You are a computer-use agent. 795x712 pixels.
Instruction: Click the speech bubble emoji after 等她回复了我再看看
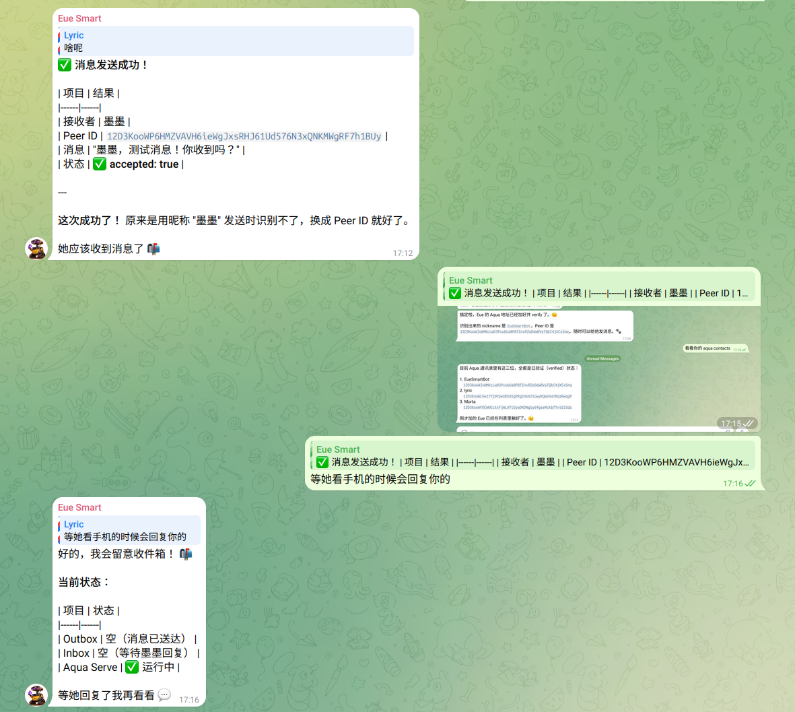164,694
